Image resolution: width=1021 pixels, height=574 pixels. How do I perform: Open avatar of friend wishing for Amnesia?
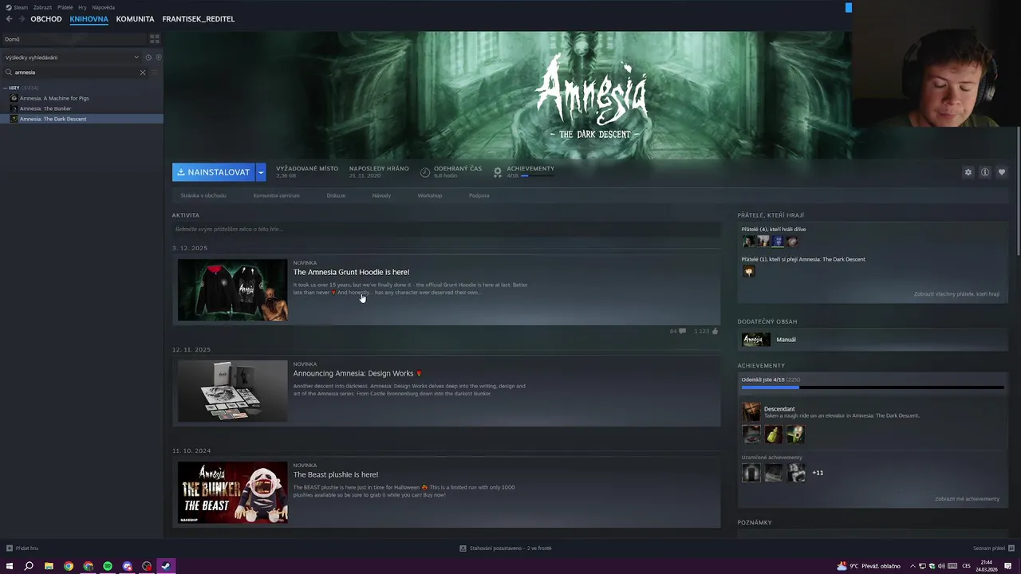(748, 271)
